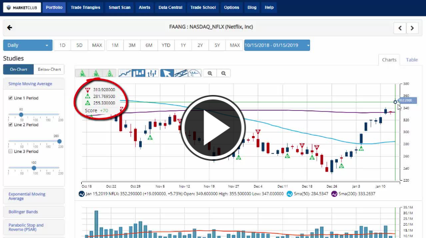The height and width of the screenshot is (238, 426).
Task: Open the Portfolio menu
Action: (x=54, y=7)
